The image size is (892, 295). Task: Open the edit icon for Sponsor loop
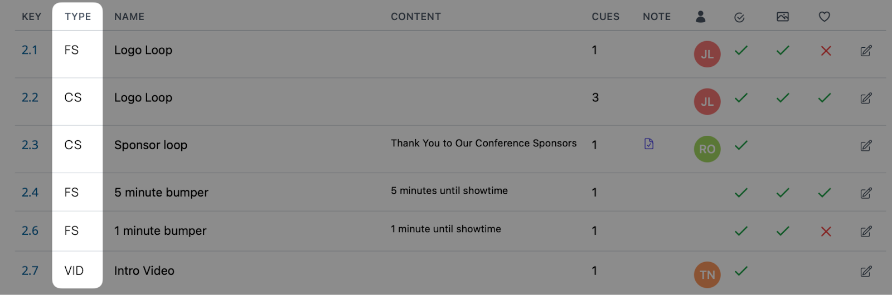[x=866, y=146]
